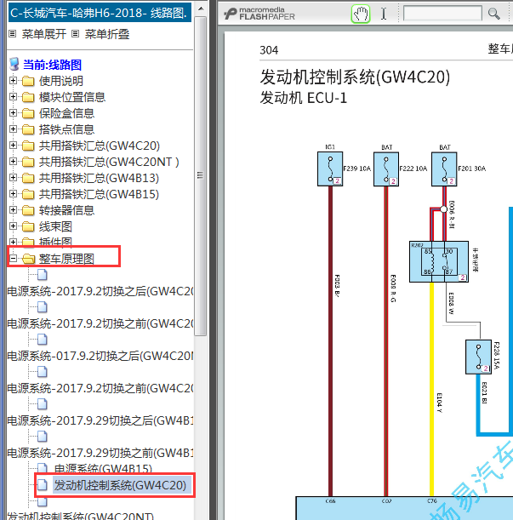This screenshot has width=513, height=520.
Task: Click the 当前:线路图 heading link
Action: (53, 65)
